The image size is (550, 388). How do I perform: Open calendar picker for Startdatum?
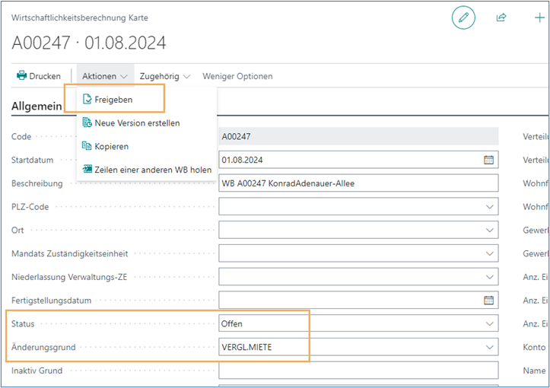tap(488, 160)
